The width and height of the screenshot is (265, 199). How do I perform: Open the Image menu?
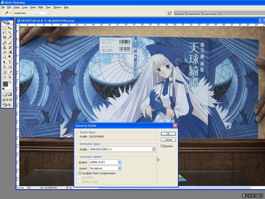pos(17,7)
